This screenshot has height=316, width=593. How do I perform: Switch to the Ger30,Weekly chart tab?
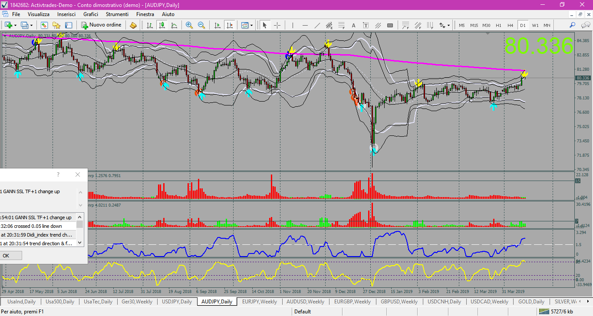137,302
